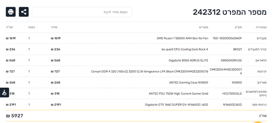
Task: Click the 'כמות' column header
Action: click(32, 27)
